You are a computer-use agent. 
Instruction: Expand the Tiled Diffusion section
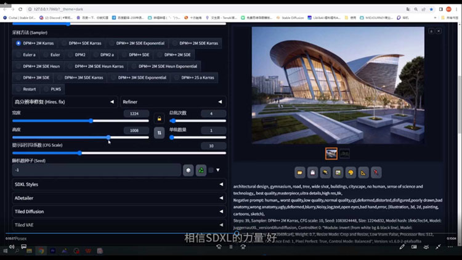pos(118,211)
